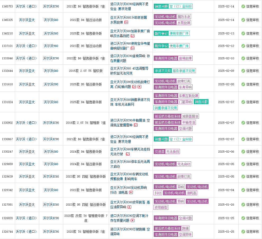Select the 前后桥及悬挂系统 半轴渗油 tag

click(175, 122)
